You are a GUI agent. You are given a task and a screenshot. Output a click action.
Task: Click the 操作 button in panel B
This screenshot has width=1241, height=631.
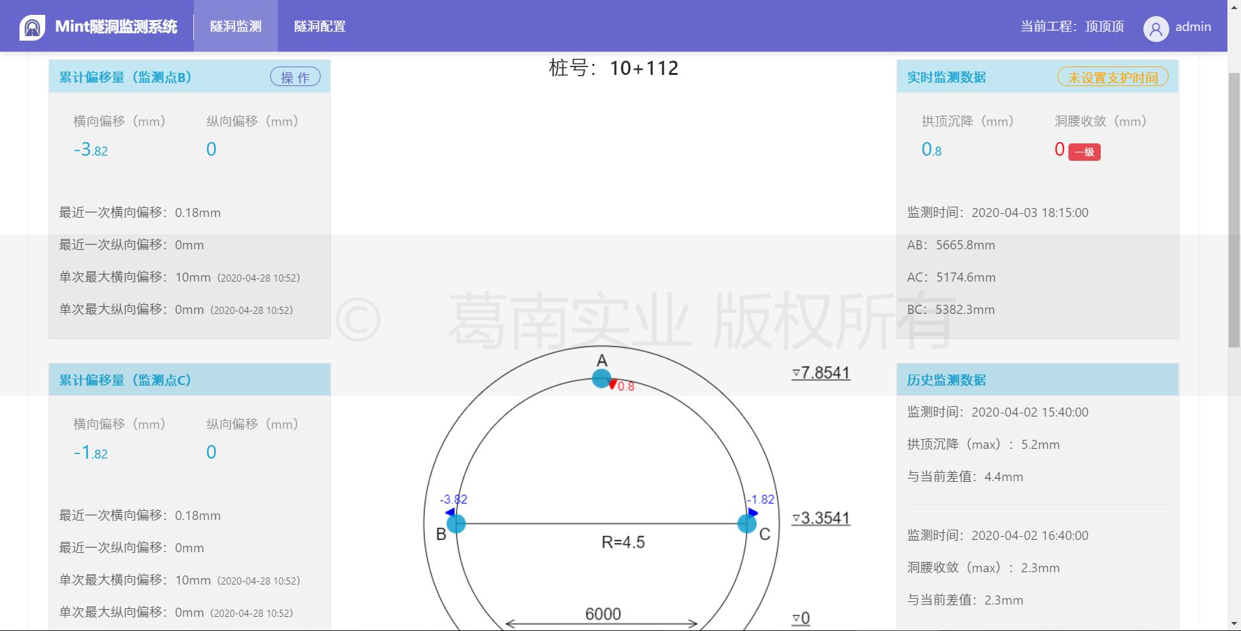click(x=295, y=77)
